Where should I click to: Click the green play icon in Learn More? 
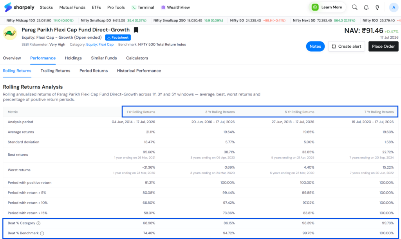315,7
